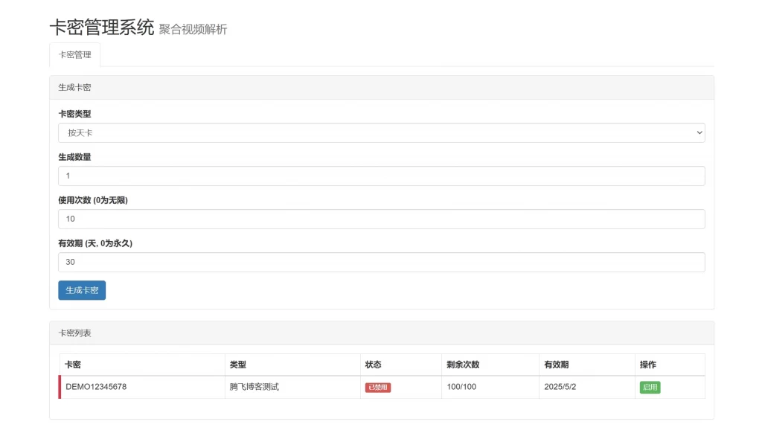
Task: Click the 卡密管理系统 page title
Action: (100, 28)
